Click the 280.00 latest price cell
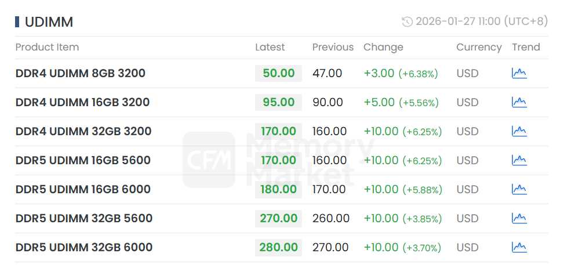The height and width of the screenshot is (271, 564). click(x=278, y=247)
